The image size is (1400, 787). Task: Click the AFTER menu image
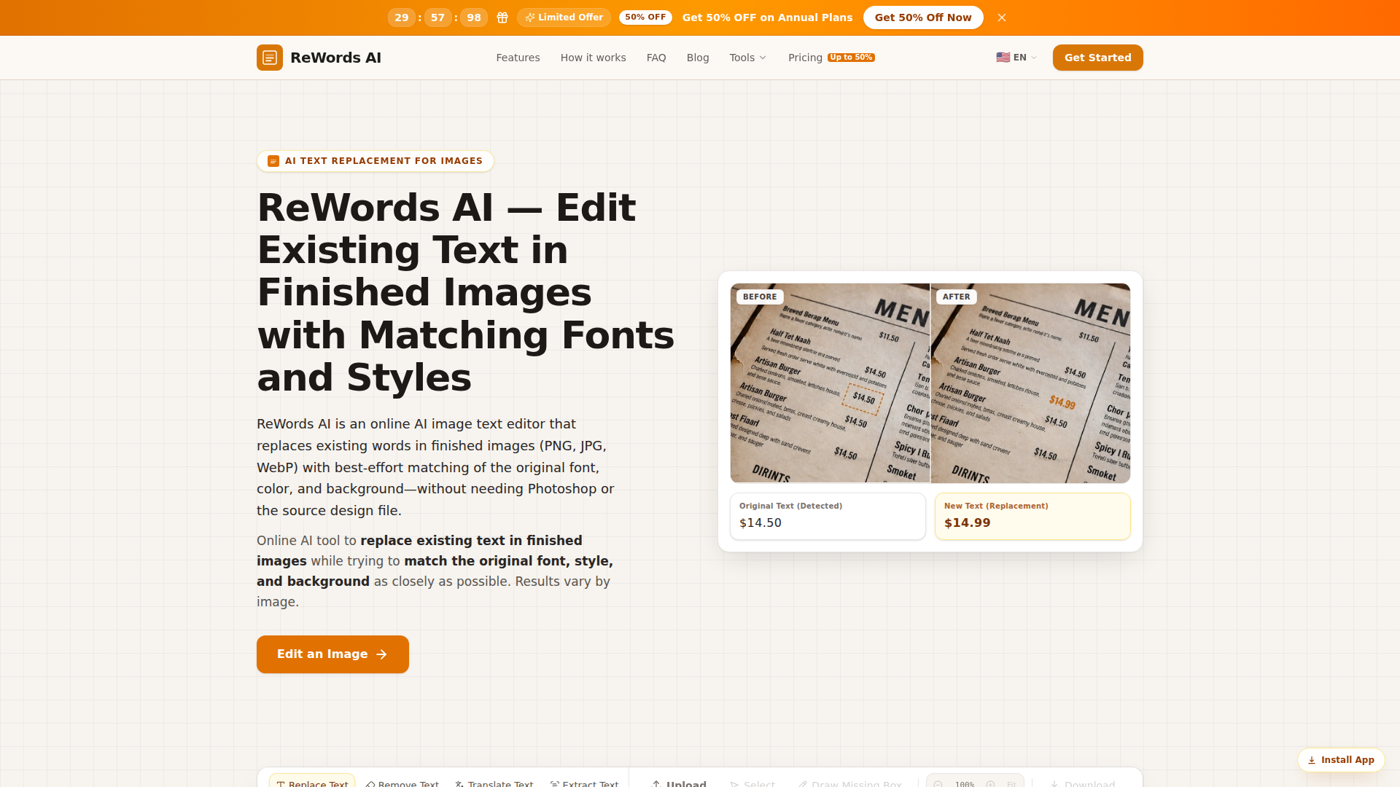pos(1030,383)
